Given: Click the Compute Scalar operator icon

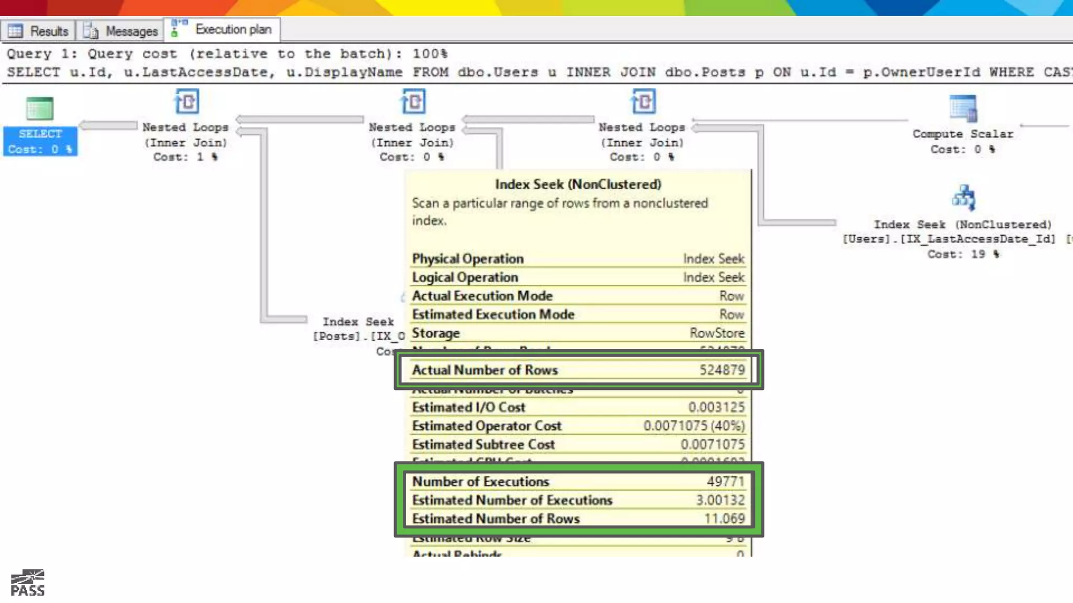Looking at the screenshot, I should (963, 108).
